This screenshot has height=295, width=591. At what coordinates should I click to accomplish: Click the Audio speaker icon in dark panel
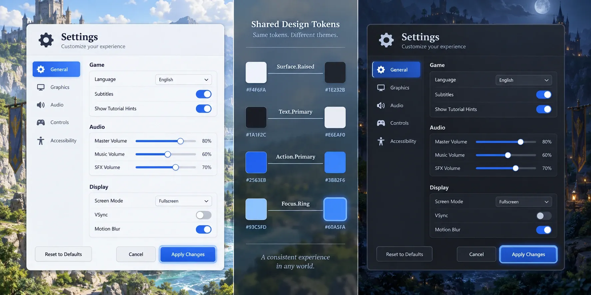[381, 105]
